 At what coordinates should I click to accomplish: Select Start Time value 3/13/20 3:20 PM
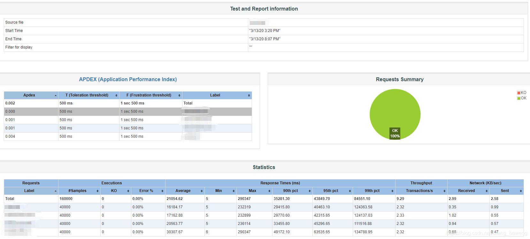click(265, 31)
